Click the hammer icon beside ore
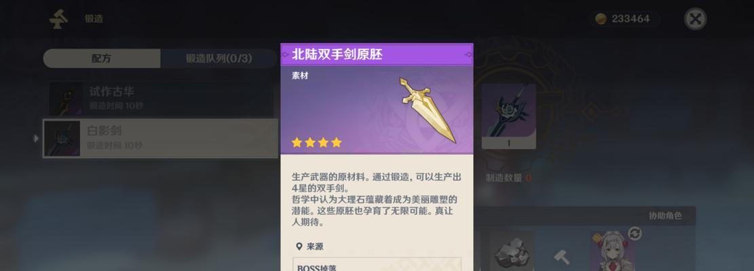The image size is (754, 271). coord(562,257)
